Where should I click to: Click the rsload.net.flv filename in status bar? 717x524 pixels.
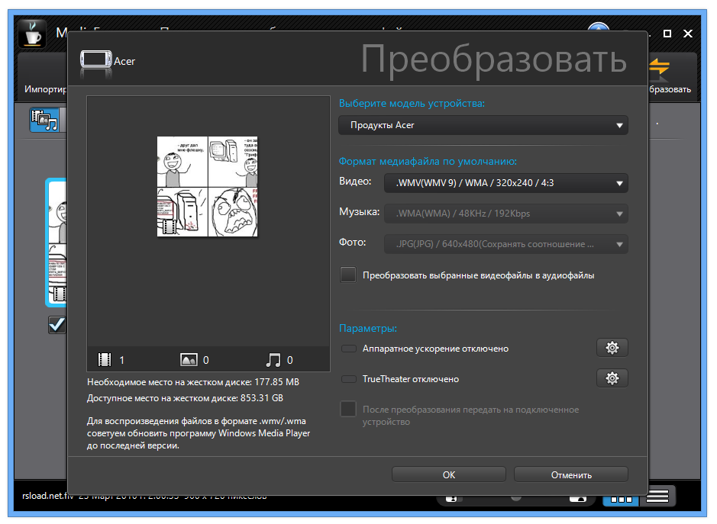(x=47, y=496)
